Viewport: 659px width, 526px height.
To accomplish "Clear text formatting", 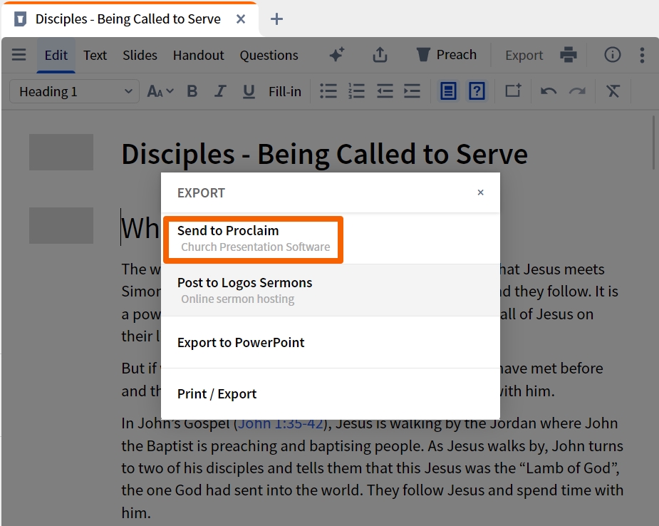I will 613,91.
